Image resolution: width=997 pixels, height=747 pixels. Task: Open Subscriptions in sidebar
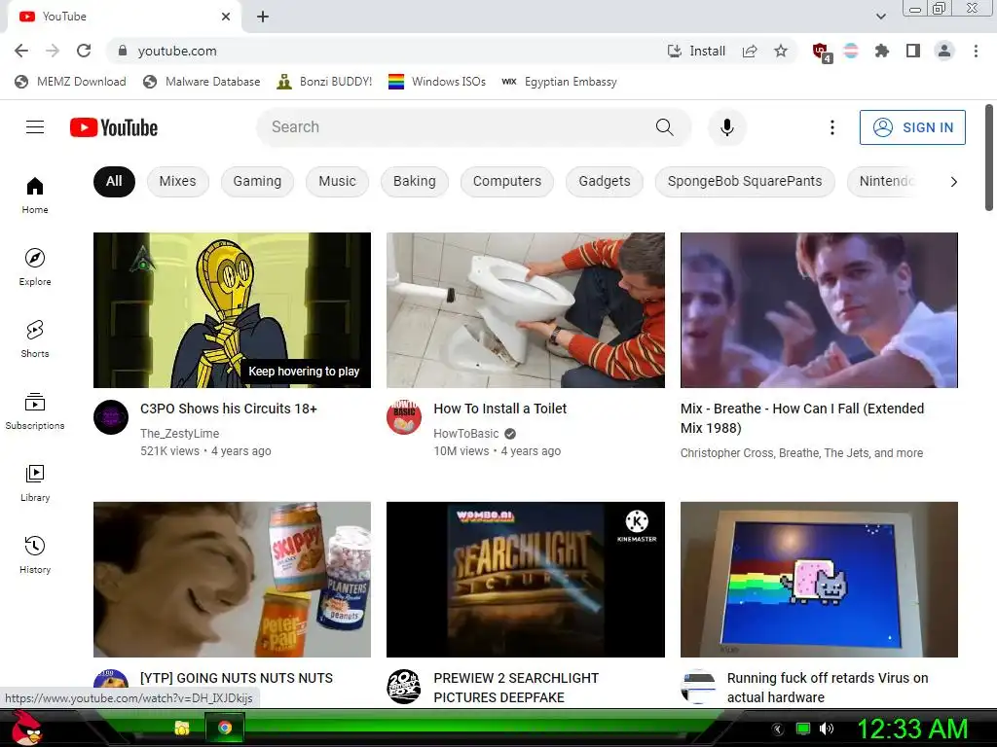click(x=35, y=411)
